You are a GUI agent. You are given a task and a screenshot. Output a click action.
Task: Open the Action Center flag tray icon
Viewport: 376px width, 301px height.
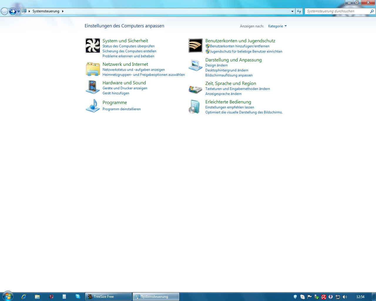point(310,297)
